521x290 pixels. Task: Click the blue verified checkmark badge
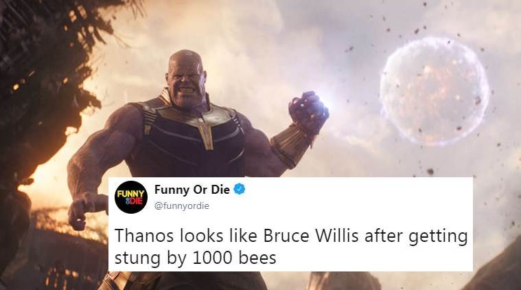pos(240,190)
